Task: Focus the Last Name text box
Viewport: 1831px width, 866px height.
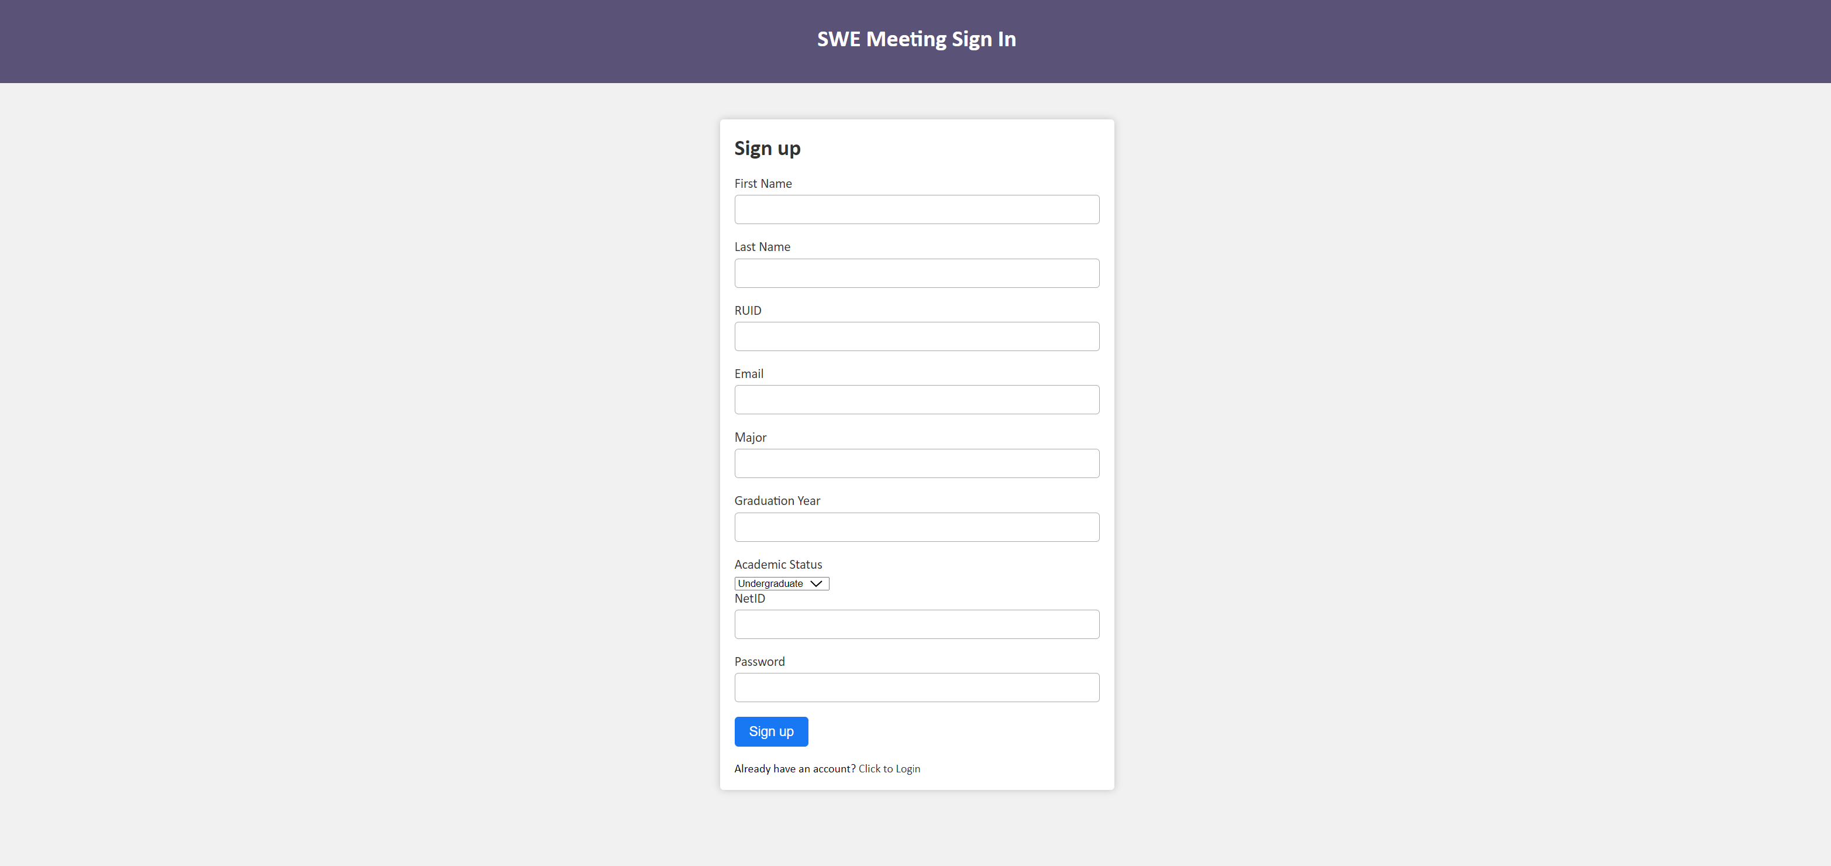Action: click(x=916, y=273)
